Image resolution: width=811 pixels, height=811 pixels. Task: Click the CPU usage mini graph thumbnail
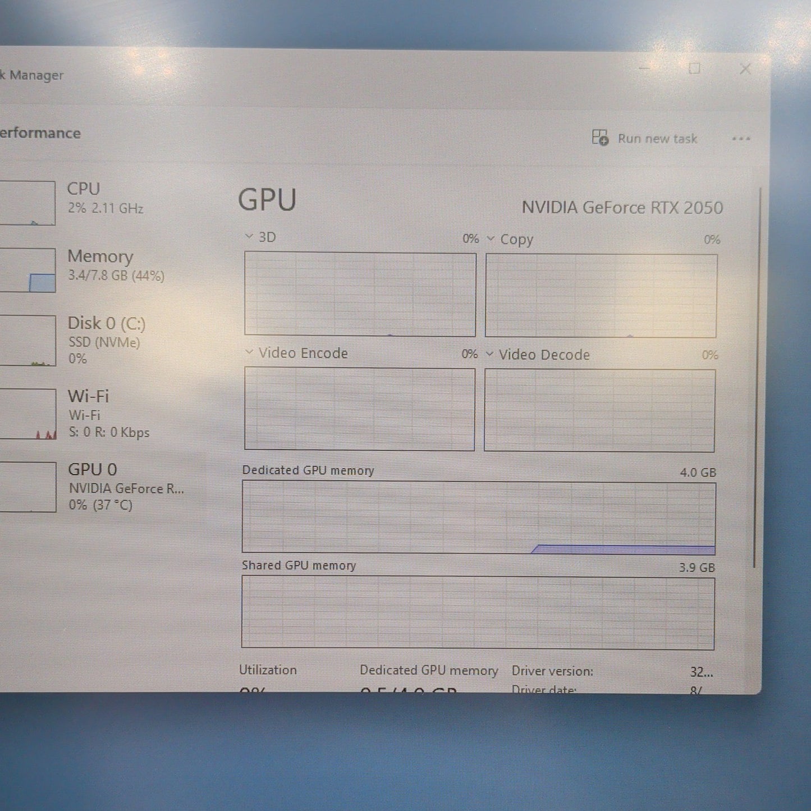point(27,203)
